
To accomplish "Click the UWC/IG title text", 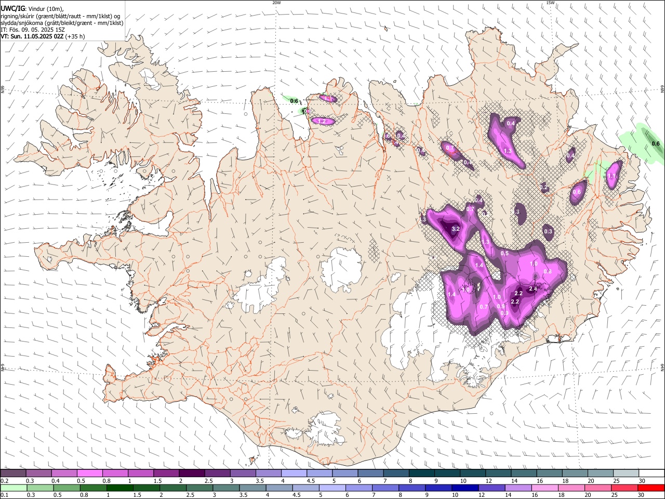I will coord(12,9).
